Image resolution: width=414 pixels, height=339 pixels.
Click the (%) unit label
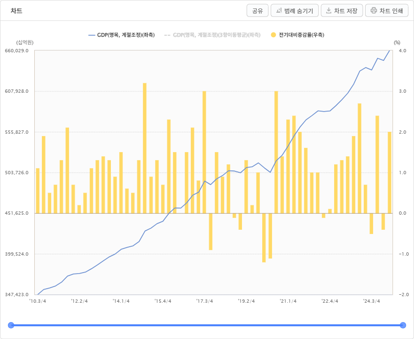[x=397, y=42]
